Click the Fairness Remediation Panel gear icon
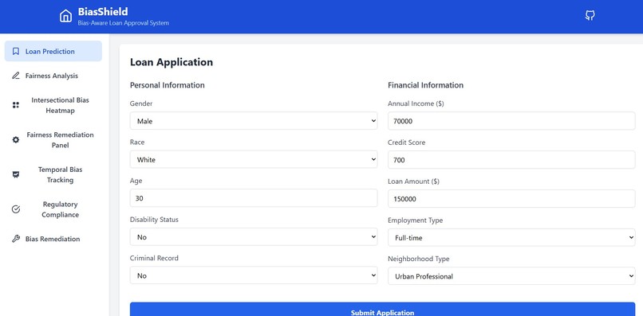The width and height of the screenshot is (643, 316). pos(16,140)
